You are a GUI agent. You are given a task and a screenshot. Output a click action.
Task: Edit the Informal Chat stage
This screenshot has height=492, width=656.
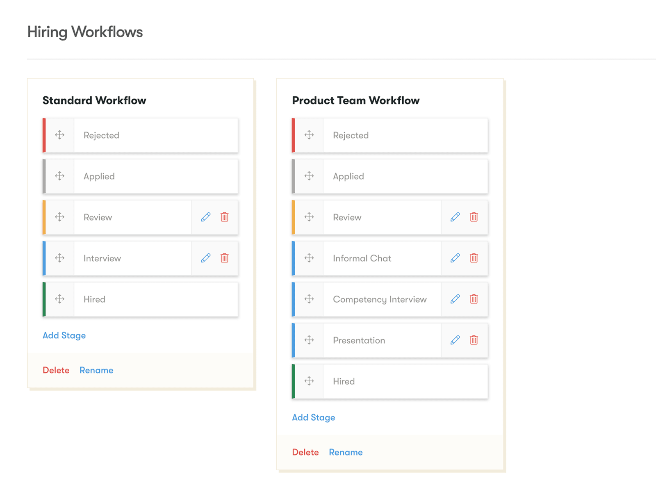coord(455,258)
